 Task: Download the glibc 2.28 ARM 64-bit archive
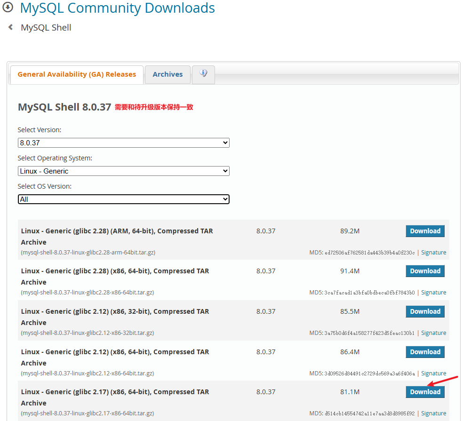pyautogui.click(x=425, y=231)
